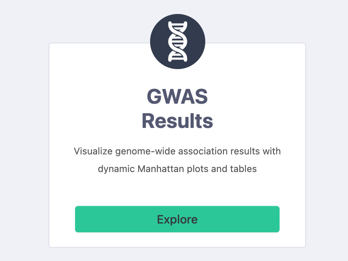Tap the dark circle containing the DNA strand
The image size is (348, 261).
pos(177,41)
